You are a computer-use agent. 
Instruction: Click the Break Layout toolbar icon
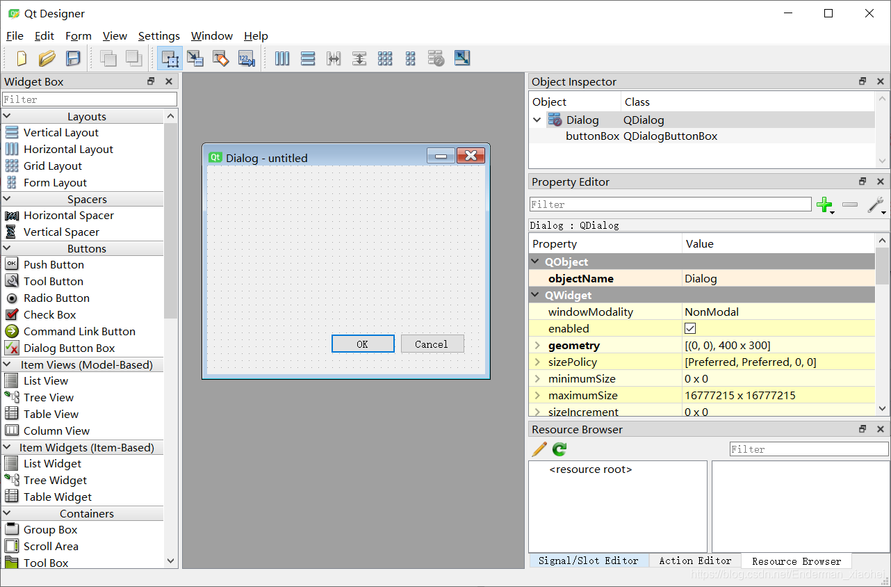coord(436,58)
